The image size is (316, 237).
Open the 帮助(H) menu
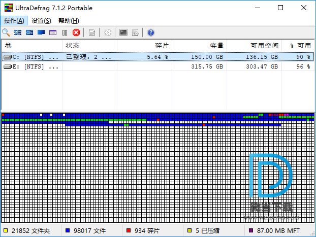pos(69,20)
